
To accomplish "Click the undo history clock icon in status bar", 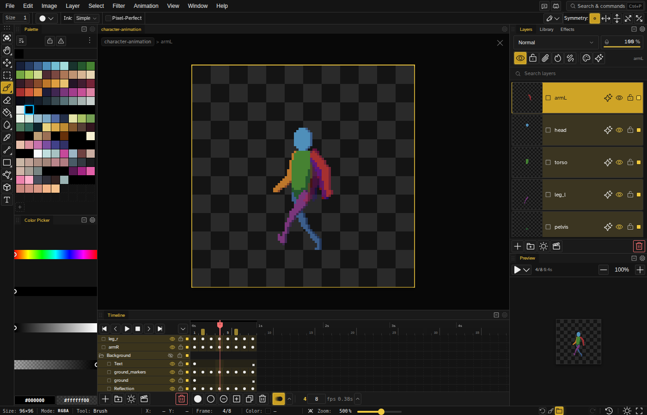I will (609, 411).
